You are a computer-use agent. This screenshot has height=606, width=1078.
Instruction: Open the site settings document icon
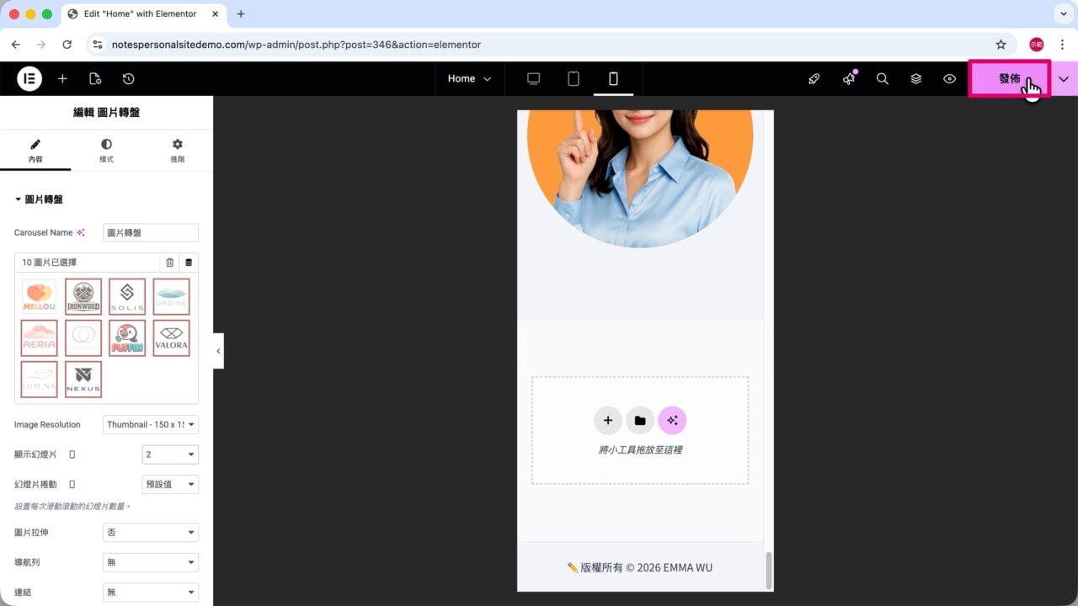coord(95,78)
